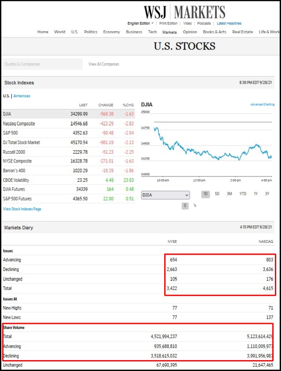
Task: Focus the Quotes & Companies search field
Action: [42, 64]
